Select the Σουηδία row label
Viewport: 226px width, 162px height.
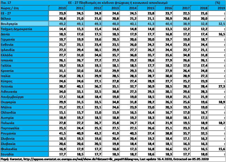[8, 154]
